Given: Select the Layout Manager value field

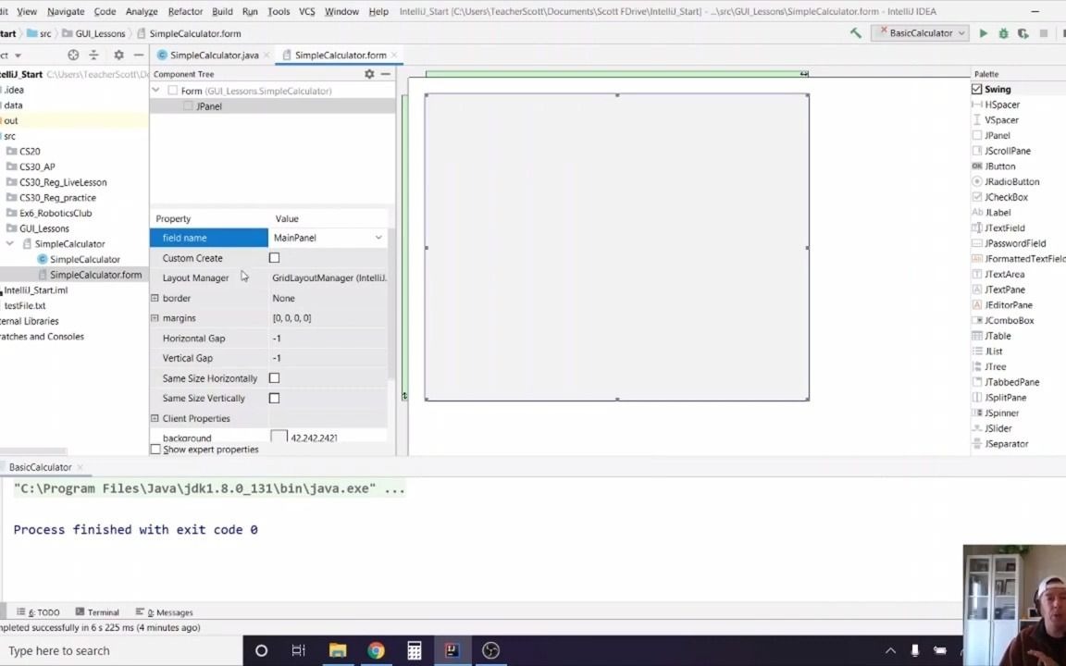Looking at the screenshot, I should point(329,277).
